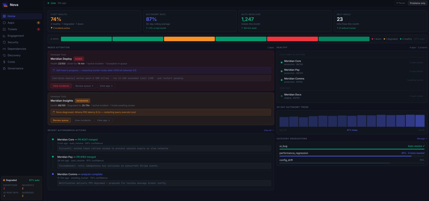Click the Nova diagnosed Athena latency banner
The height and width of the screenshot is (201, 429).
pyautogui.click(x=161, y=112)
